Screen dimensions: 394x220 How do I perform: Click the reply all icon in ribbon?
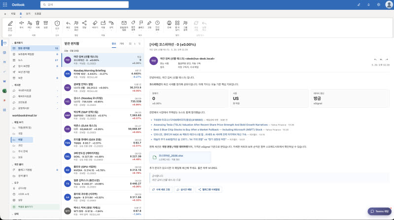click(x=76, y=23)
